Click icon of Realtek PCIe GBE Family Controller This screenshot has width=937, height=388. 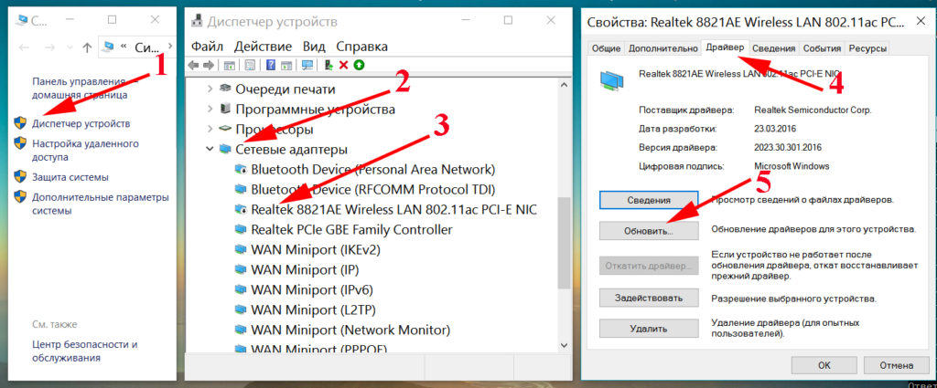[241, 229]
